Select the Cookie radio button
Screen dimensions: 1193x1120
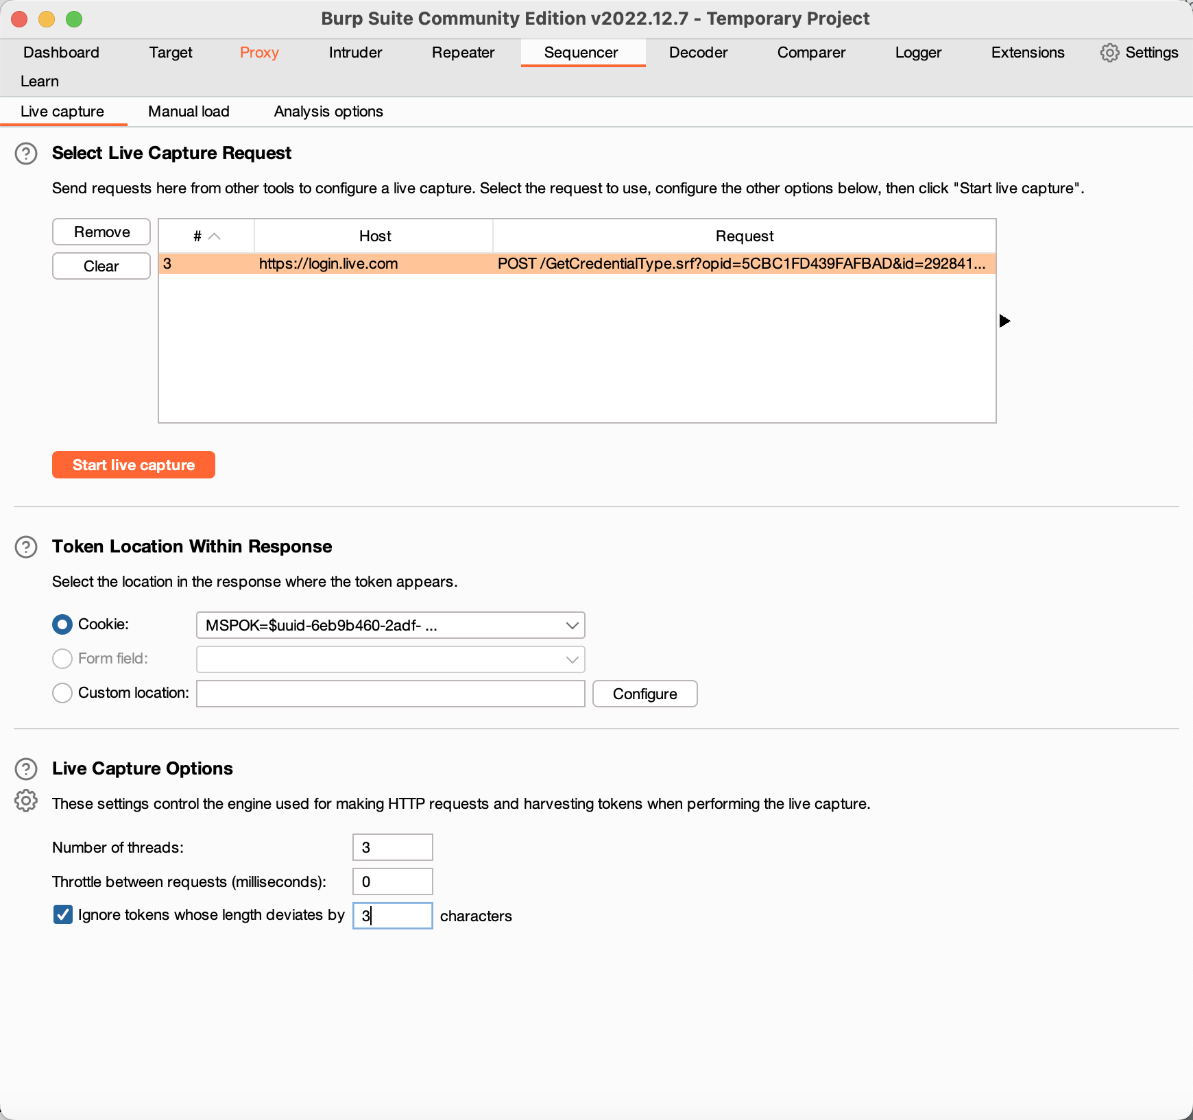pos(62,624)
